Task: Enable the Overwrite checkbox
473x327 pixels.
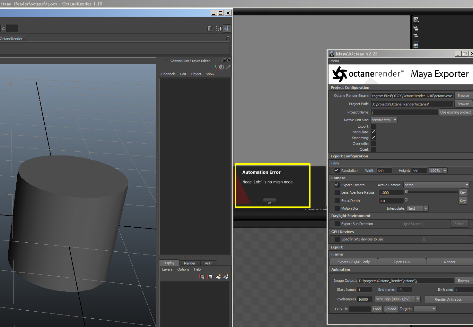Action: [373, 144]
